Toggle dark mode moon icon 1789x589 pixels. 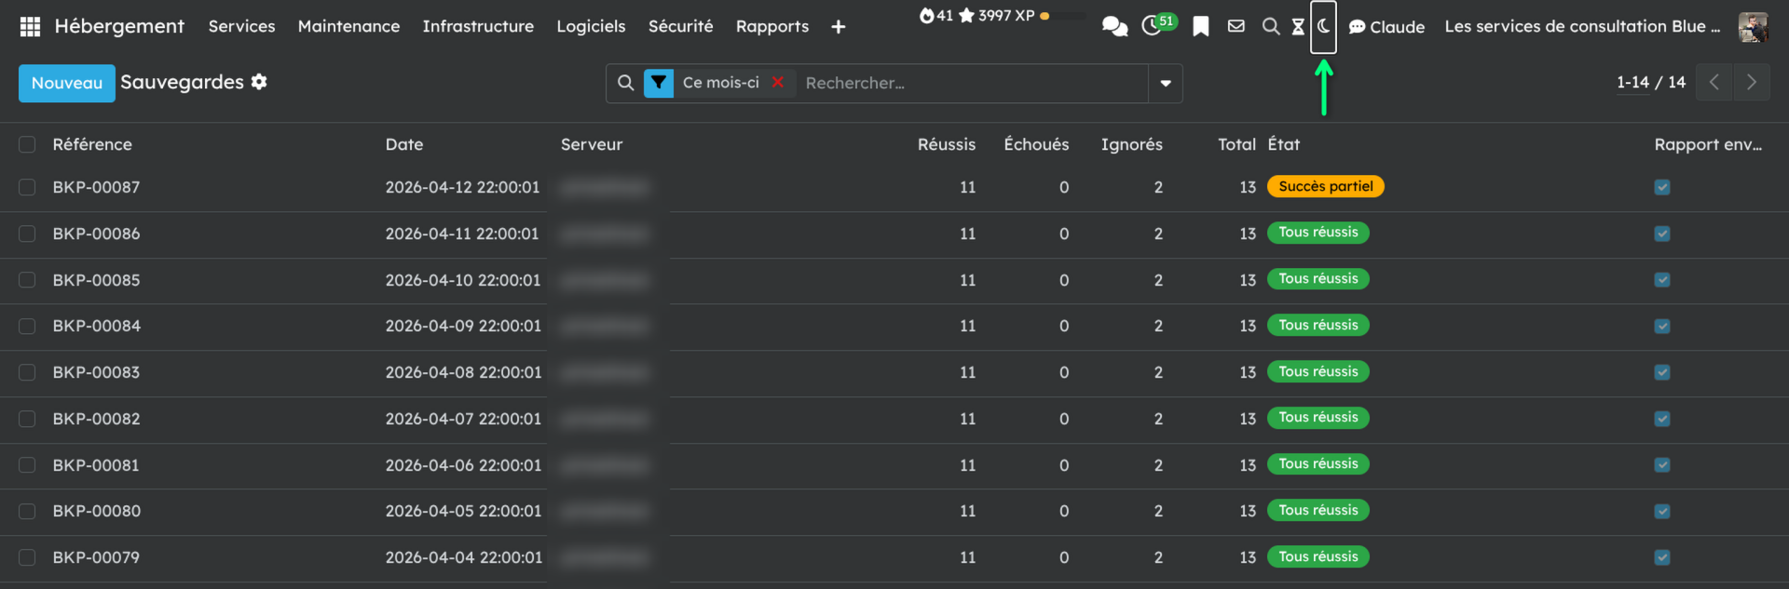1323,27
